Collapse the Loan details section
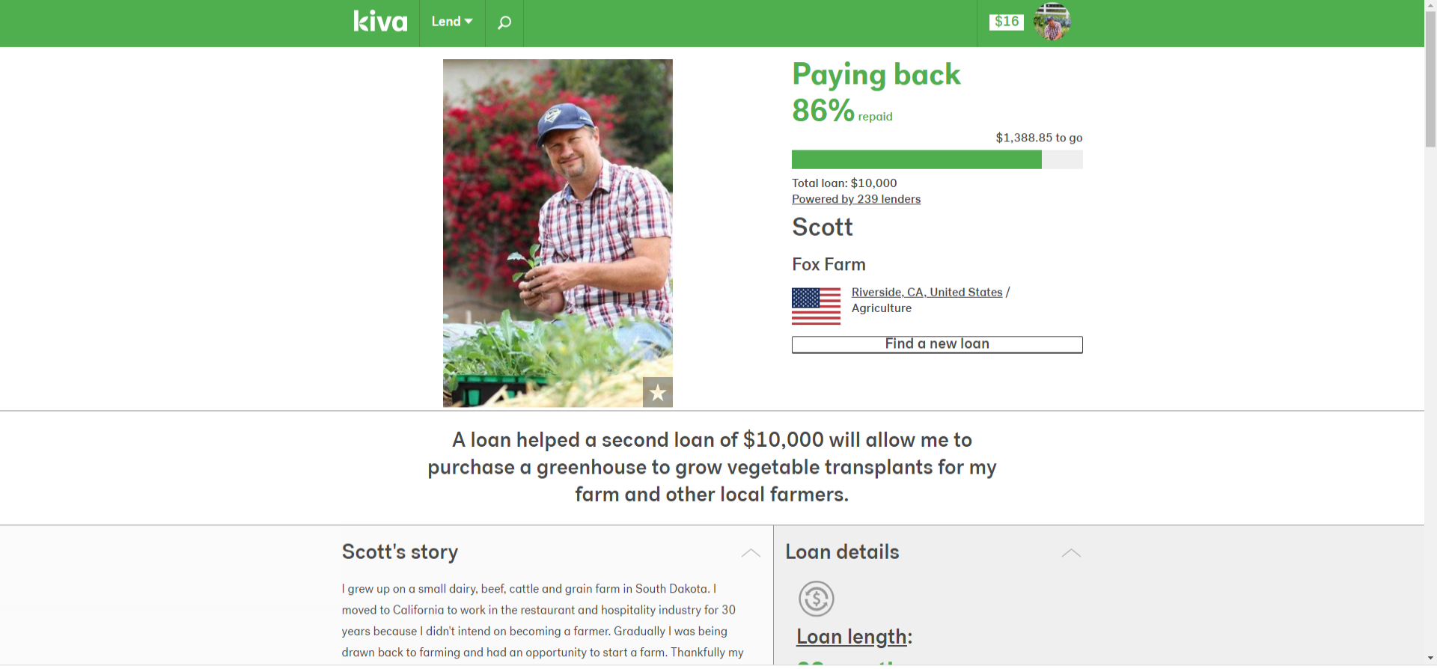Viewport: 1437px width, 669px height. coord(1071,553)
